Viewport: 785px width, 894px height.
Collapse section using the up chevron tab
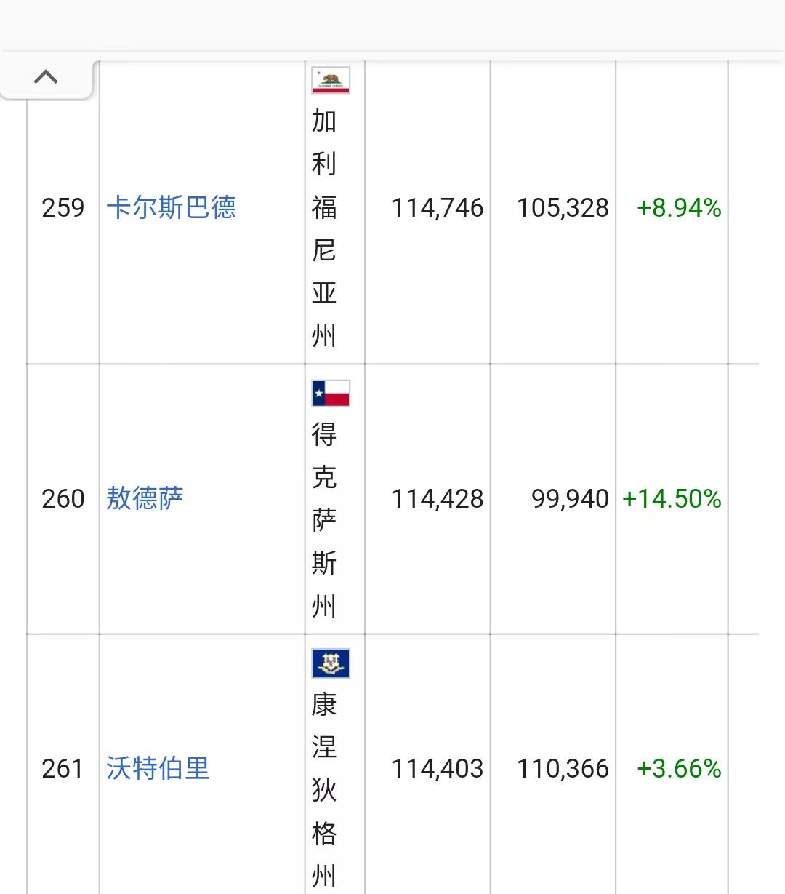(x=47, y=78)
